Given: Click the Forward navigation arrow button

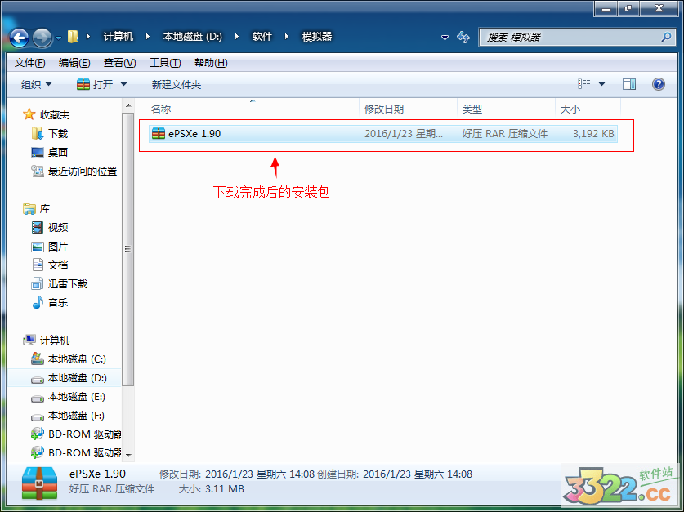Looking at the screenshot, I should click(x=42, y=38).
